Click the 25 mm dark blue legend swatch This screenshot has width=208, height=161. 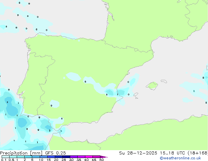66,157
